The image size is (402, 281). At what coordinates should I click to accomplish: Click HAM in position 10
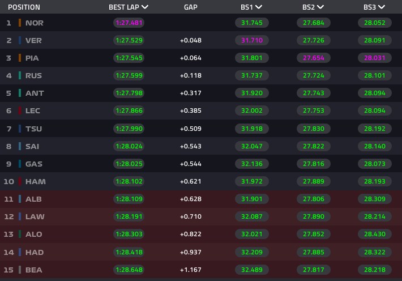(35, 181)
